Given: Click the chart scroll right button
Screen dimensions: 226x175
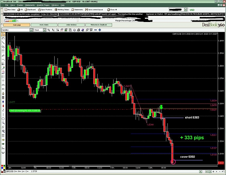Looking at the screenshot, I should click(x=210, y=171).
